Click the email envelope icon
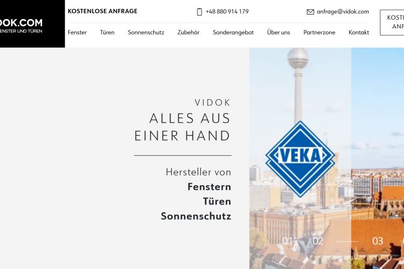404x269 pixels. (310, 12)
